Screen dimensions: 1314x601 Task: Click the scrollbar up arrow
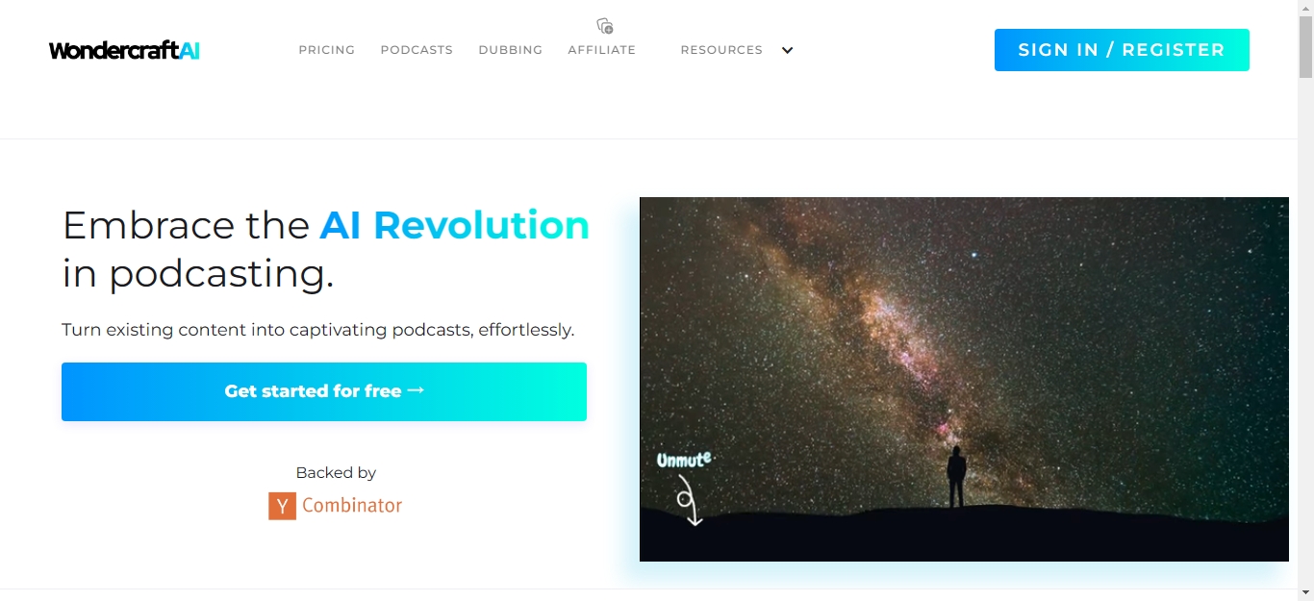(1305, 8)
